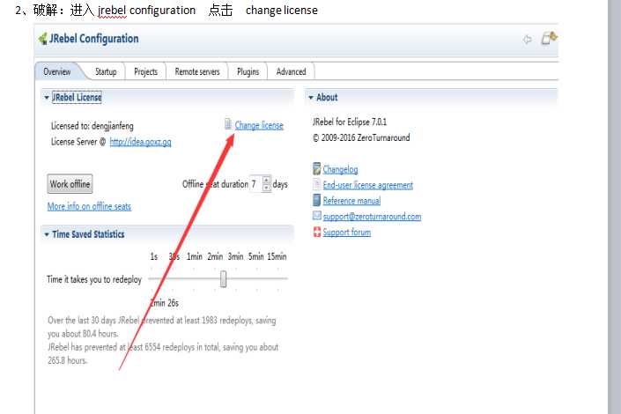Click the redeploy time slider handle
Viewport: 621px width, 414px height.
[x=224, y=279]
